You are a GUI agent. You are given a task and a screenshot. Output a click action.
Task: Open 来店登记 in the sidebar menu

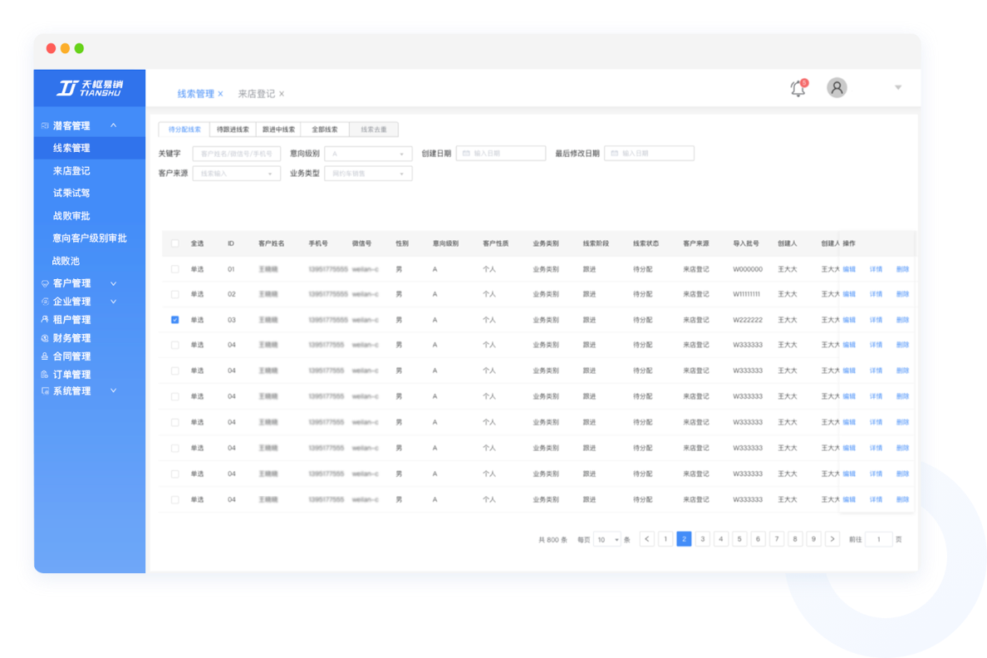71,171
